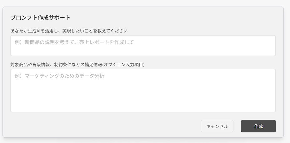This screenshot has height=143, width=290.
Task: Click placeholder 例）新商品の説明を考えて
Action: (45, 42)
